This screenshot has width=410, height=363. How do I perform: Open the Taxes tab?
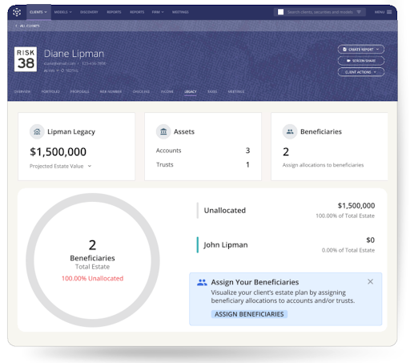pos(212,91)
